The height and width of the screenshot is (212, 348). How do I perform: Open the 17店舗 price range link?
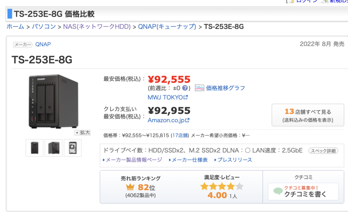[x=180, y=135]
